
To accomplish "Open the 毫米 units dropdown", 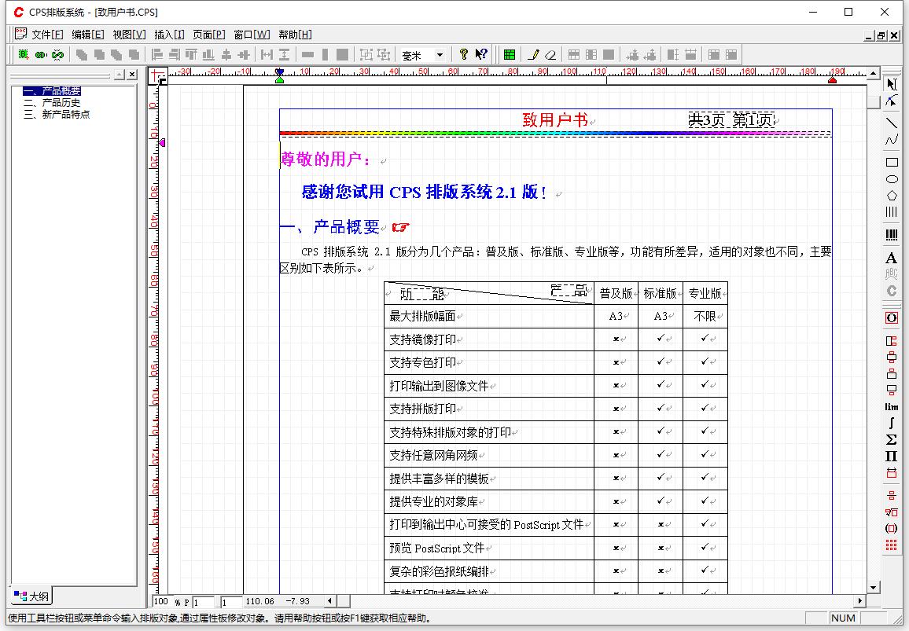I will point(440,55).
